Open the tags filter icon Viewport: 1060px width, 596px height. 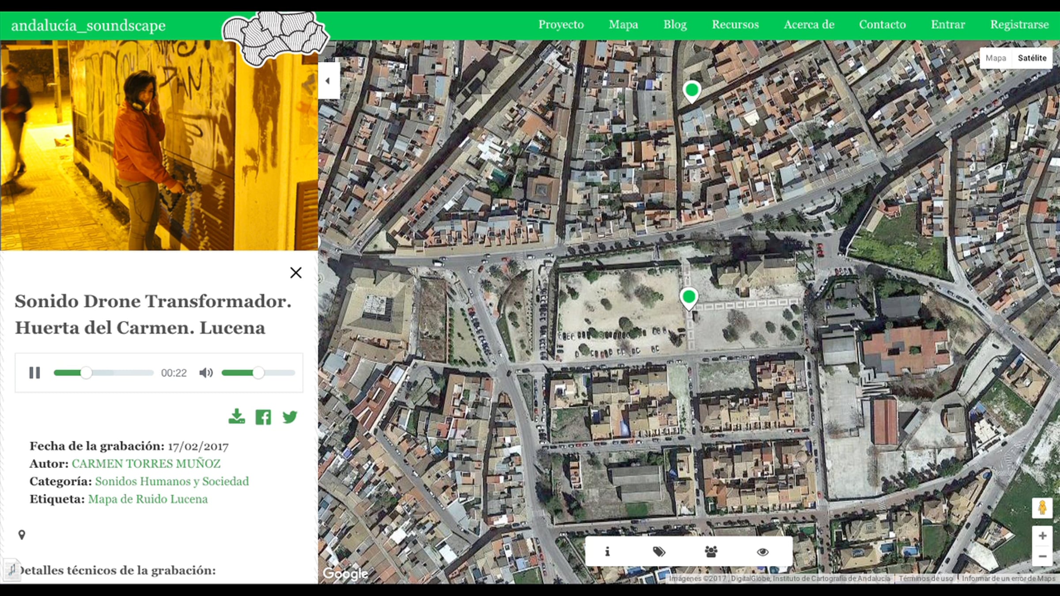pos(659,551)
